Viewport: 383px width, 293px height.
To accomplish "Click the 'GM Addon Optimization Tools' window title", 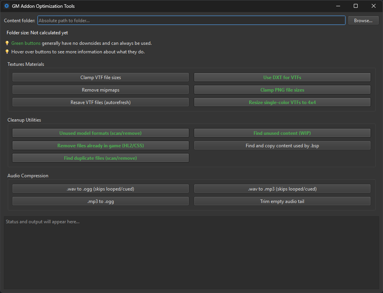I will 43,6.
